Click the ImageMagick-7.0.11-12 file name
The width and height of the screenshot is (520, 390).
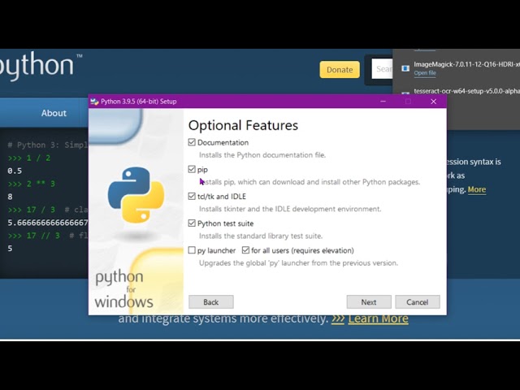(x=466, y=64)
